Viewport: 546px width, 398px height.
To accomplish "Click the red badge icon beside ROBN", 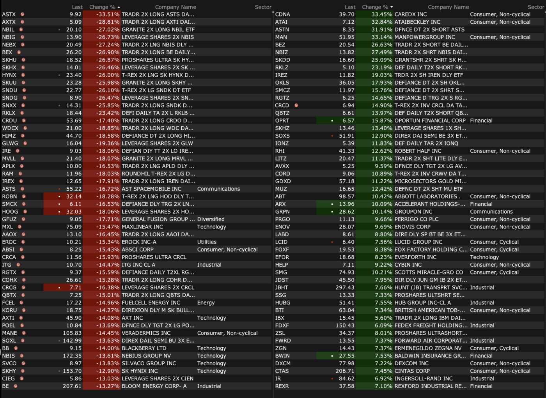I will tap(23, 196).
